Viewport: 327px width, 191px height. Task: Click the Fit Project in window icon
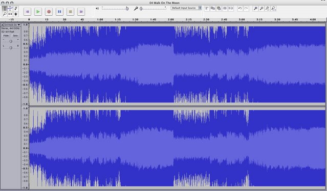[274, 9]
